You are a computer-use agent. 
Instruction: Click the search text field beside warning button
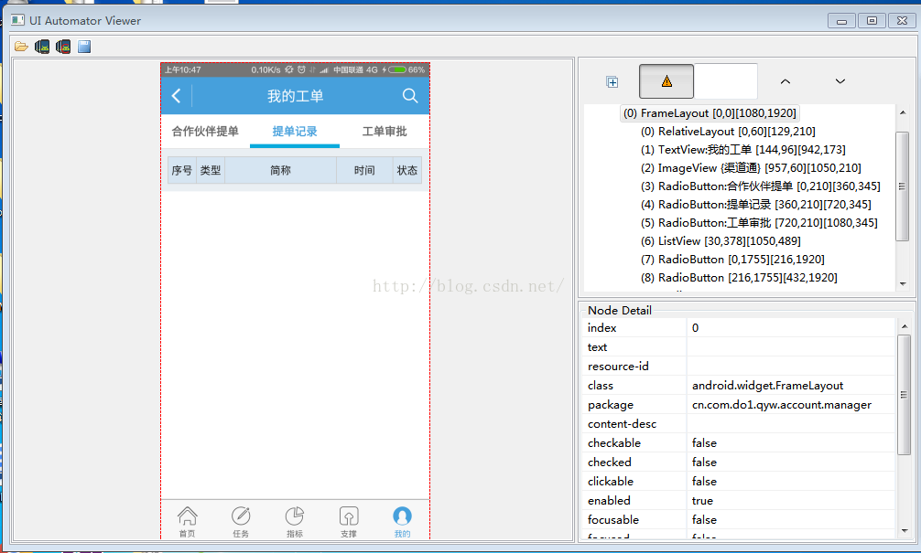point(726,81)
